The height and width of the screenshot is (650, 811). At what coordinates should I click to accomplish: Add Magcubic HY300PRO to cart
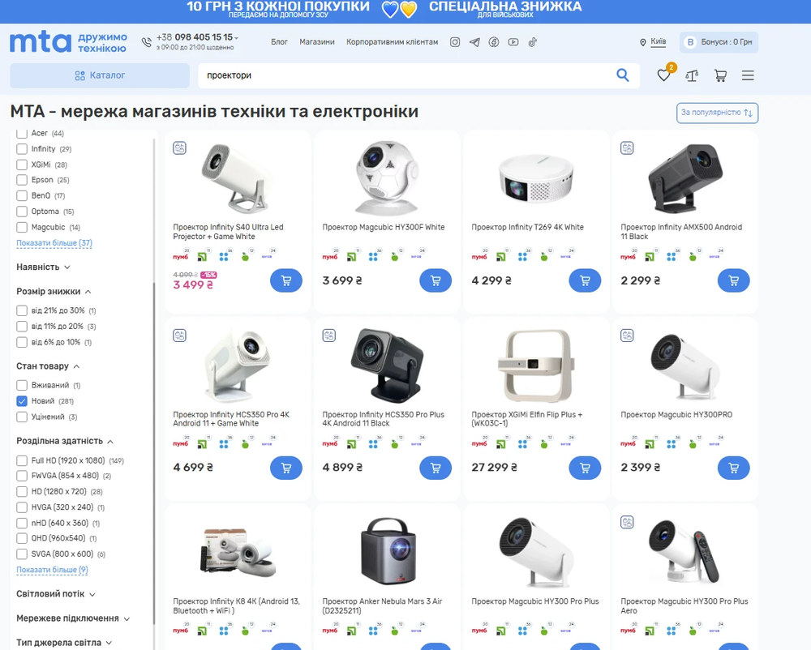(733, 468)
